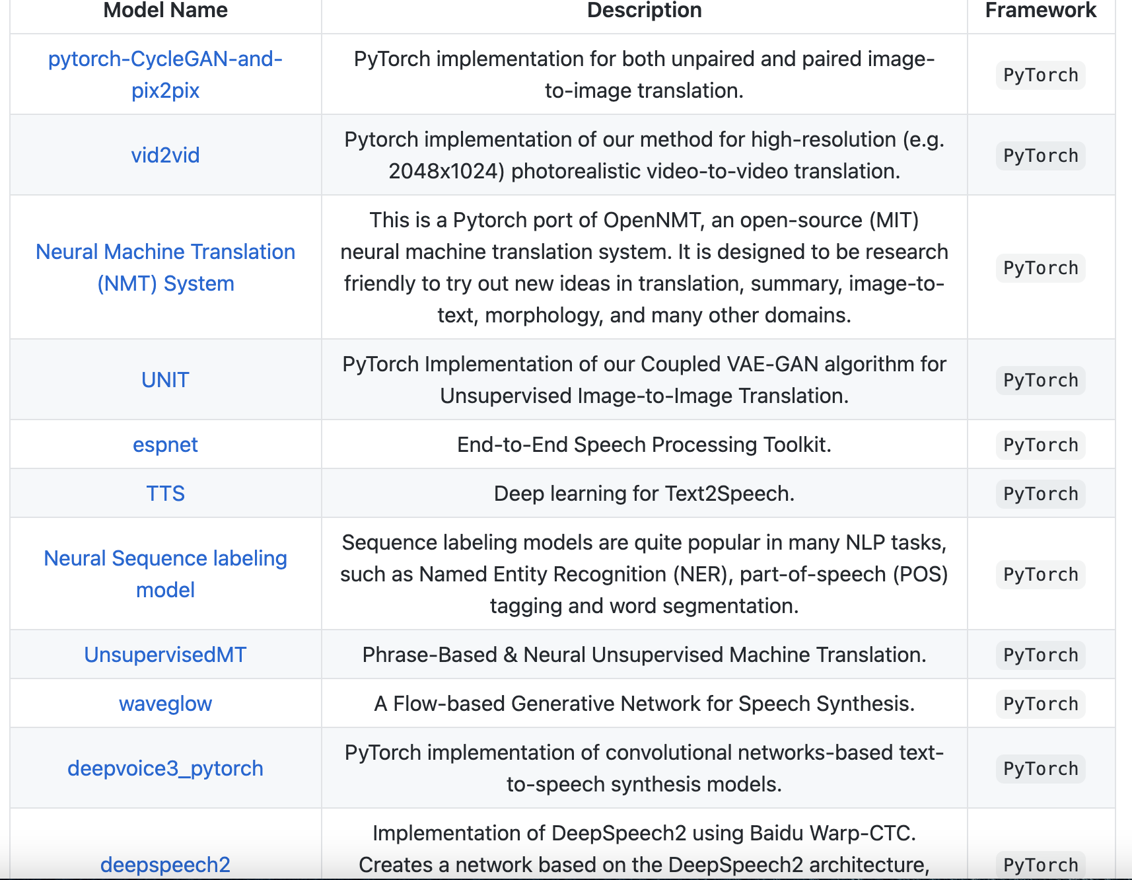
Task: Click Neural Machine Translation (NMT) System link
Action: (165, 267)
